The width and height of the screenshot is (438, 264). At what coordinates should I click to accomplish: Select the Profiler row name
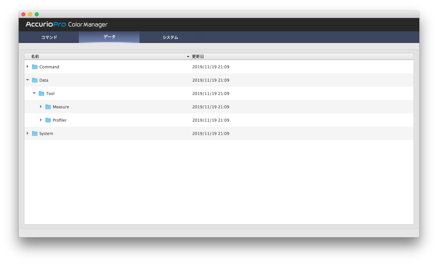tap(60, 120)
